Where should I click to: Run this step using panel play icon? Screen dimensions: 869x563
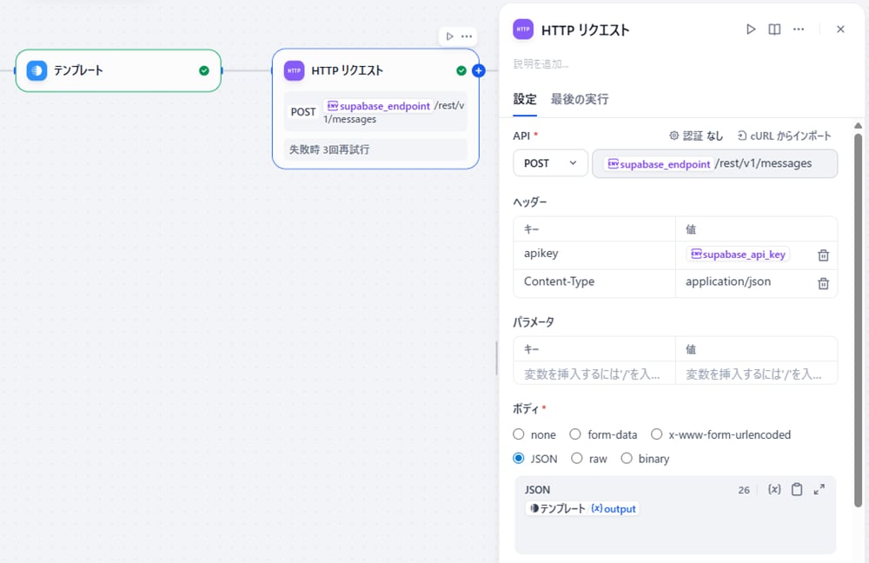click(x=751, y=30)
